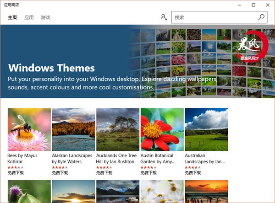Click the 'Austin Botanical Garden by Amy...' title
Image resolution: width=275 pixels, height=203 pixels.
pos(158,159)
